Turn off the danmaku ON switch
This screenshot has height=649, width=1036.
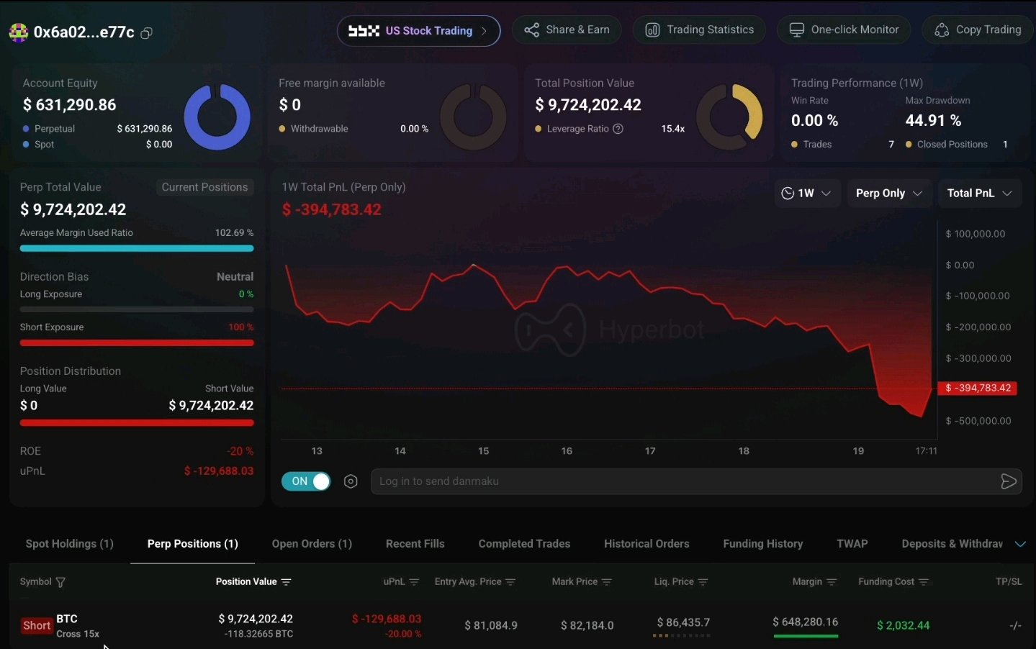click(x=306, y=481)
